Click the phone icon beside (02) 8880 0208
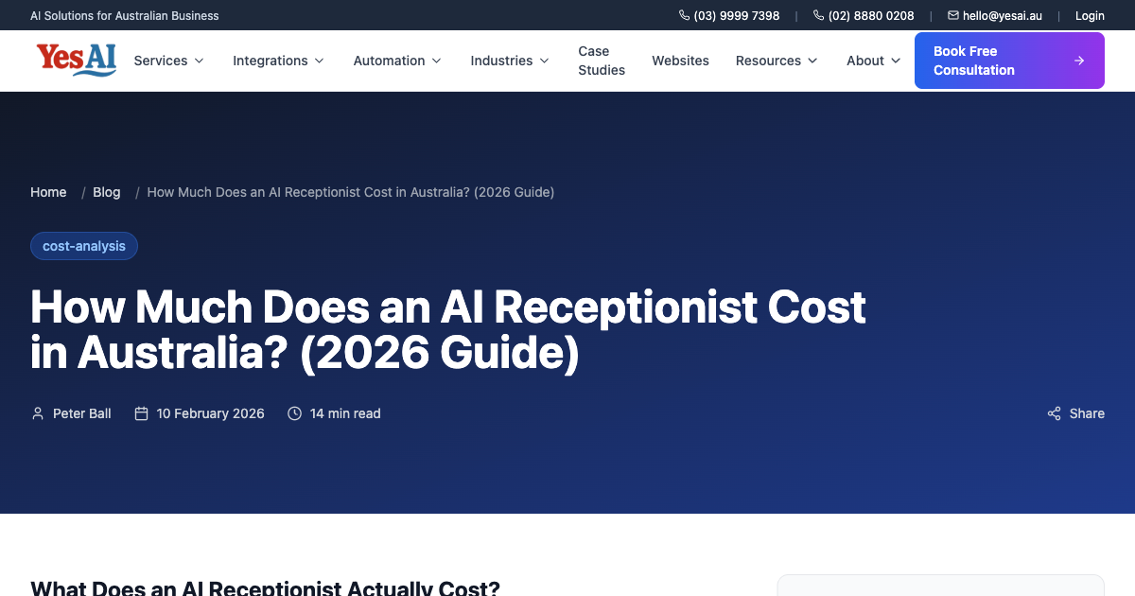Image resolution: width=1135 pixels, height=596 pixels. (817, 15)
